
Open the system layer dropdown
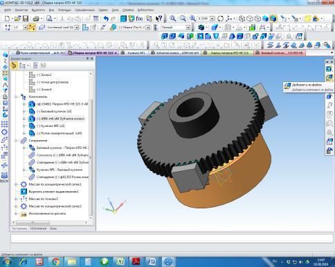[77, 28]
